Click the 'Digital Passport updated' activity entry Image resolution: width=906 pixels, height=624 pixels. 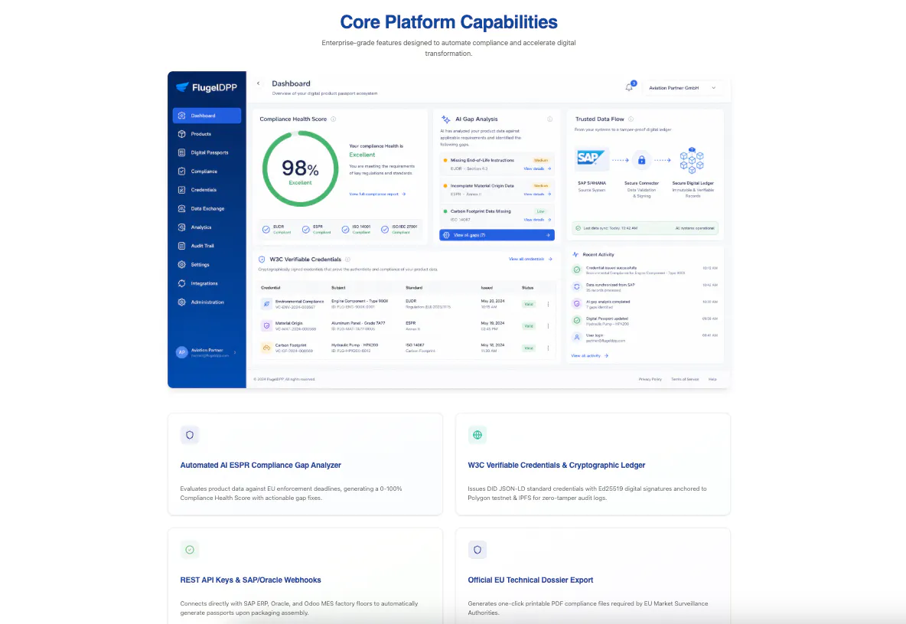(645, 320)
